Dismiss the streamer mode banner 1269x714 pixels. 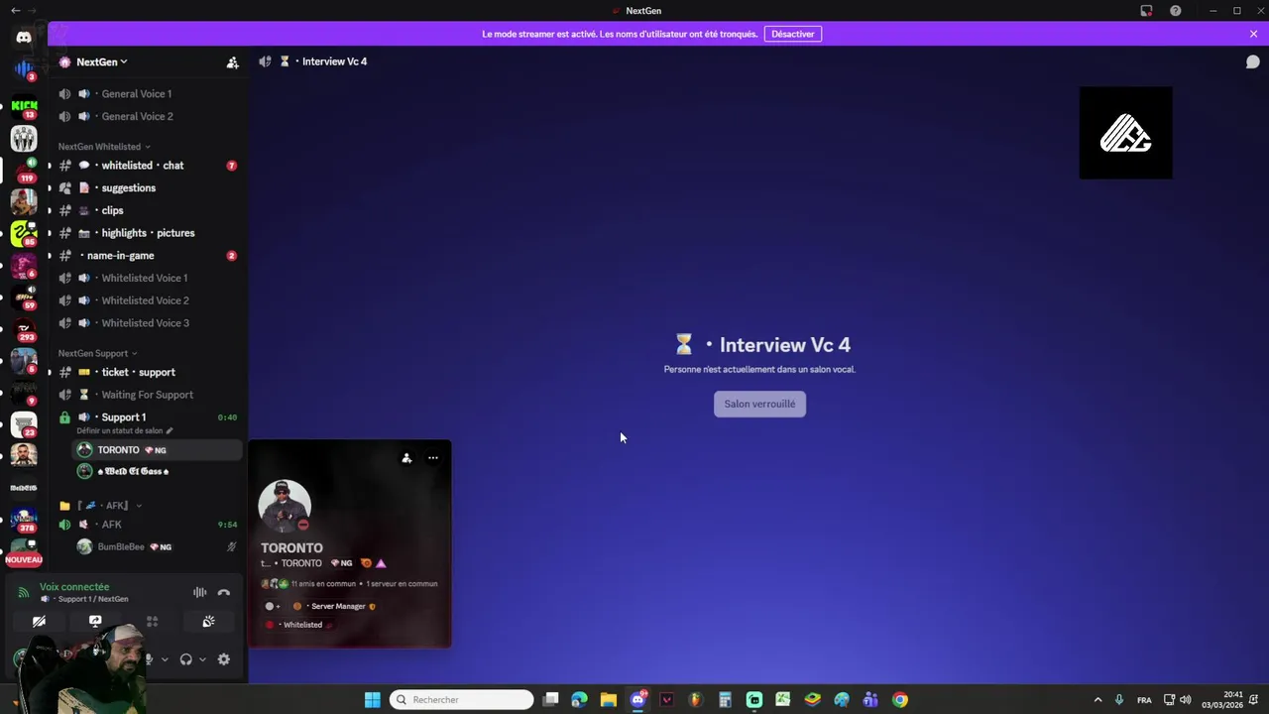pos(1253,34)
